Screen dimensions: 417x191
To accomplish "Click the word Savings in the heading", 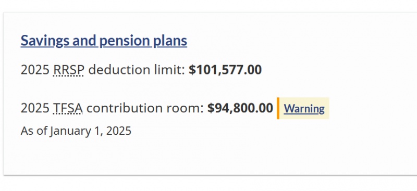I will pos(45,41).
